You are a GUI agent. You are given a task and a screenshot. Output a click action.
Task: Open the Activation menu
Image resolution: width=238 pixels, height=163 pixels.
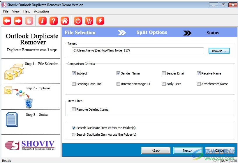tap(41, 11)
